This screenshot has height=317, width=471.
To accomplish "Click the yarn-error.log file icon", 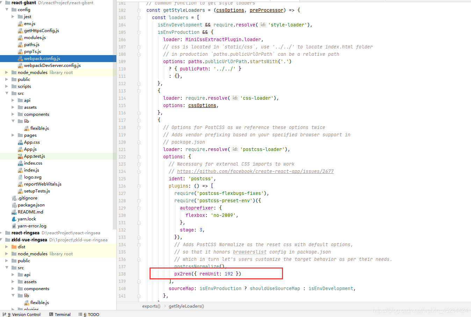I will [14, 226].
